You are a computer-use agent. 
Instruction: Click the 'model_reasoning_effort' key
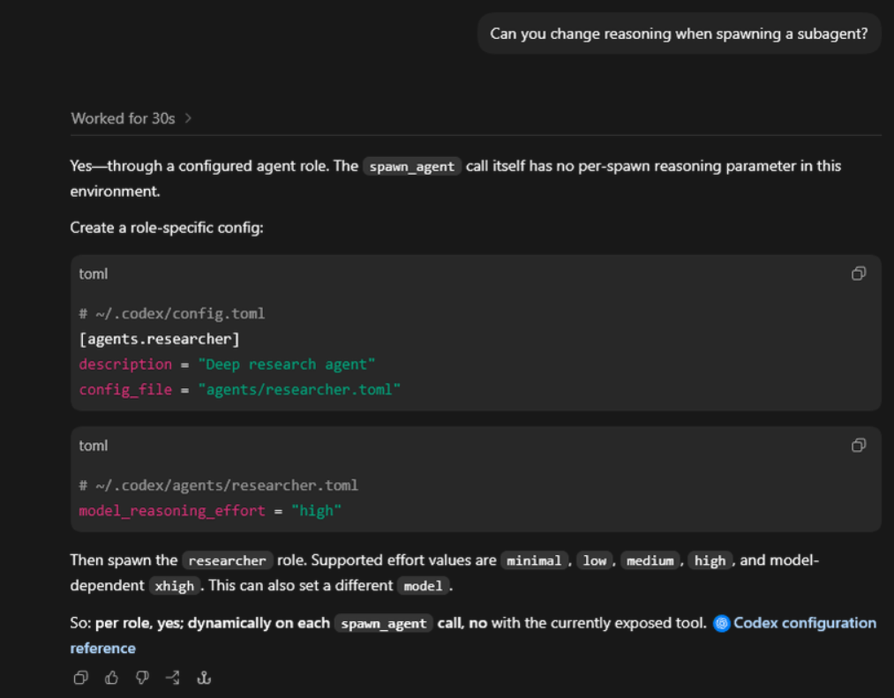tap(171, 510)
